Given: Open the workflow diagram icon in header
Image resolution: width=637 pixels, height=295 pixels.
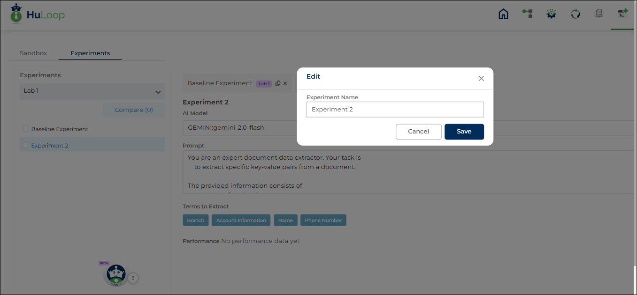Looking at the screenshot, I should pyautogui.click(x=527, y=14).
